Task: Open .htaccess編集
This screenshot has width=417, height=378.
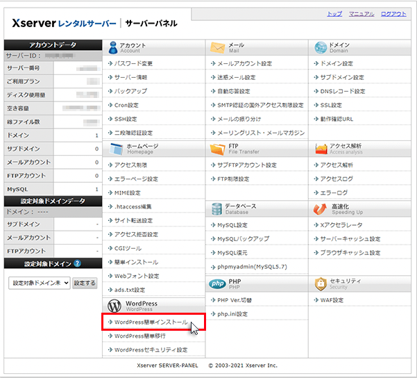Action: pyautogui.click(x=133, y=206)
